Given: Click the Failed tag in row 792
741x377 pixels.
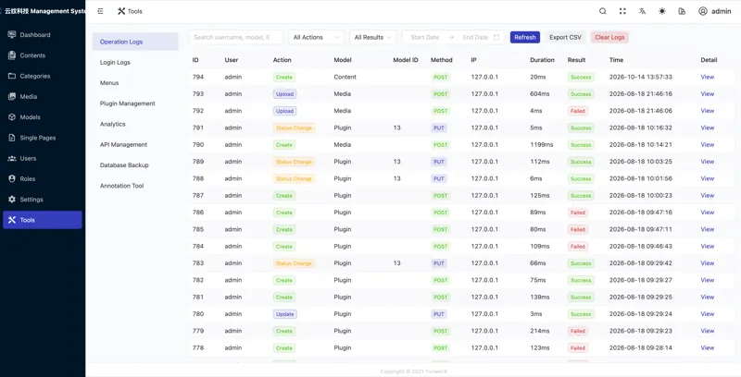Looking at the screenshot, I should pyautogui.click(x=577, y=111).
